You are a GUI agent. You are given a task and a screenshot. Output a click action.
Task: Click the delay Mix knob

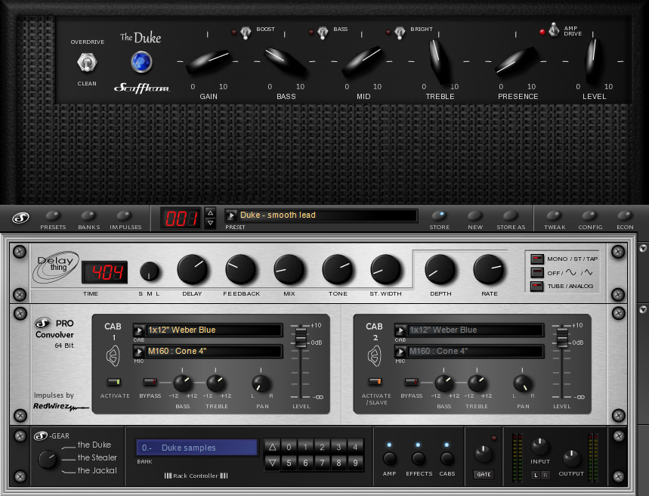[x=289, y=270]
